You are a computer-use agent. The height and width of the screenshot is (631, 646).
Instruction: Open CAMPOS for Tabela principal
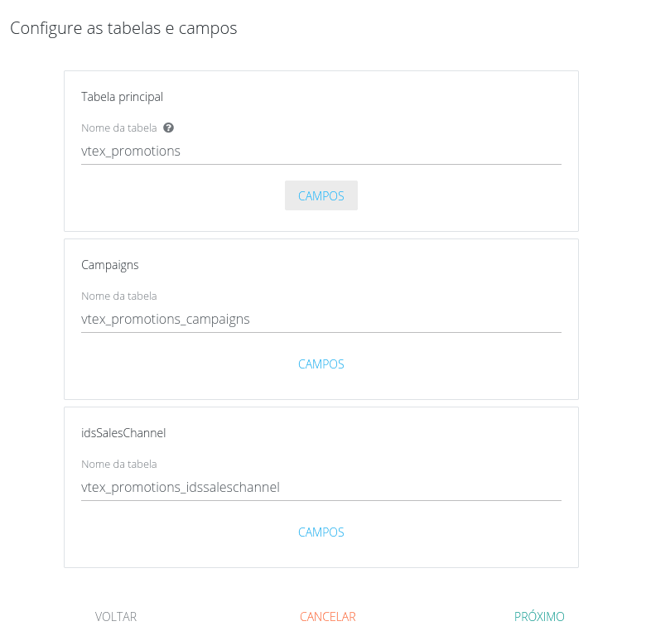click(x=321, y=196)
